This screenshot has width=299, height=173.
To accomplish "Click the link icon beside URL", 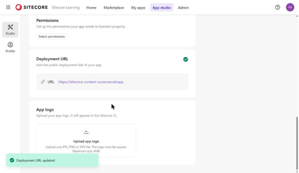I will point(43,82).
